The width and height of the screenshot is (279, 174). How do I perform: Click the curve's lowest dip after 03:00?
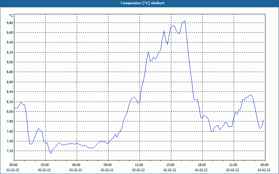pyautogui.click(x=51, y=153)
